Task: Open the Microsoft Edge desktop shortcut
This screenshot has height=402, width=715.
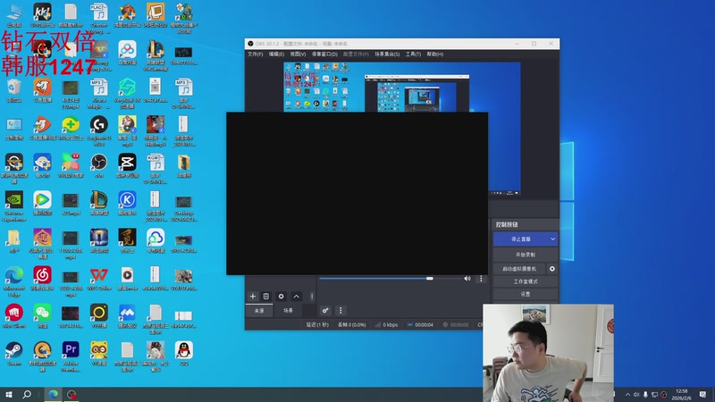Action: pos(14,281)
